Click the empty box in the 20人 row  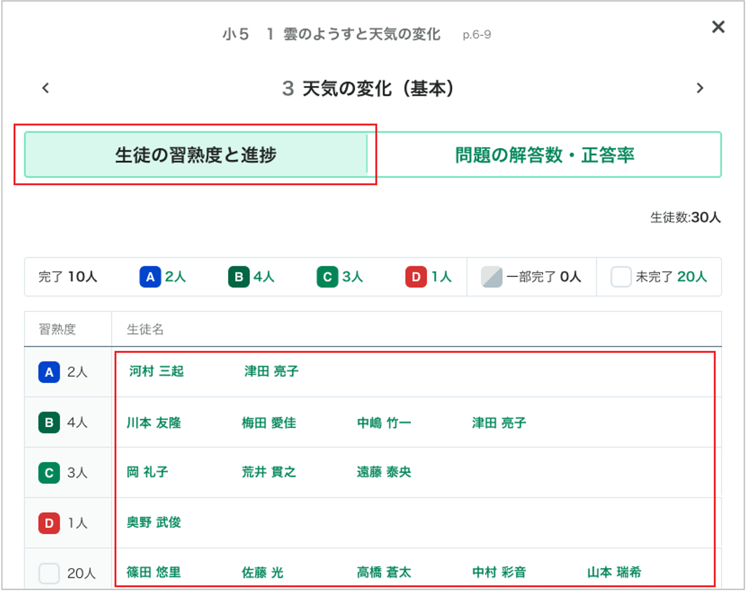(49, 573)
